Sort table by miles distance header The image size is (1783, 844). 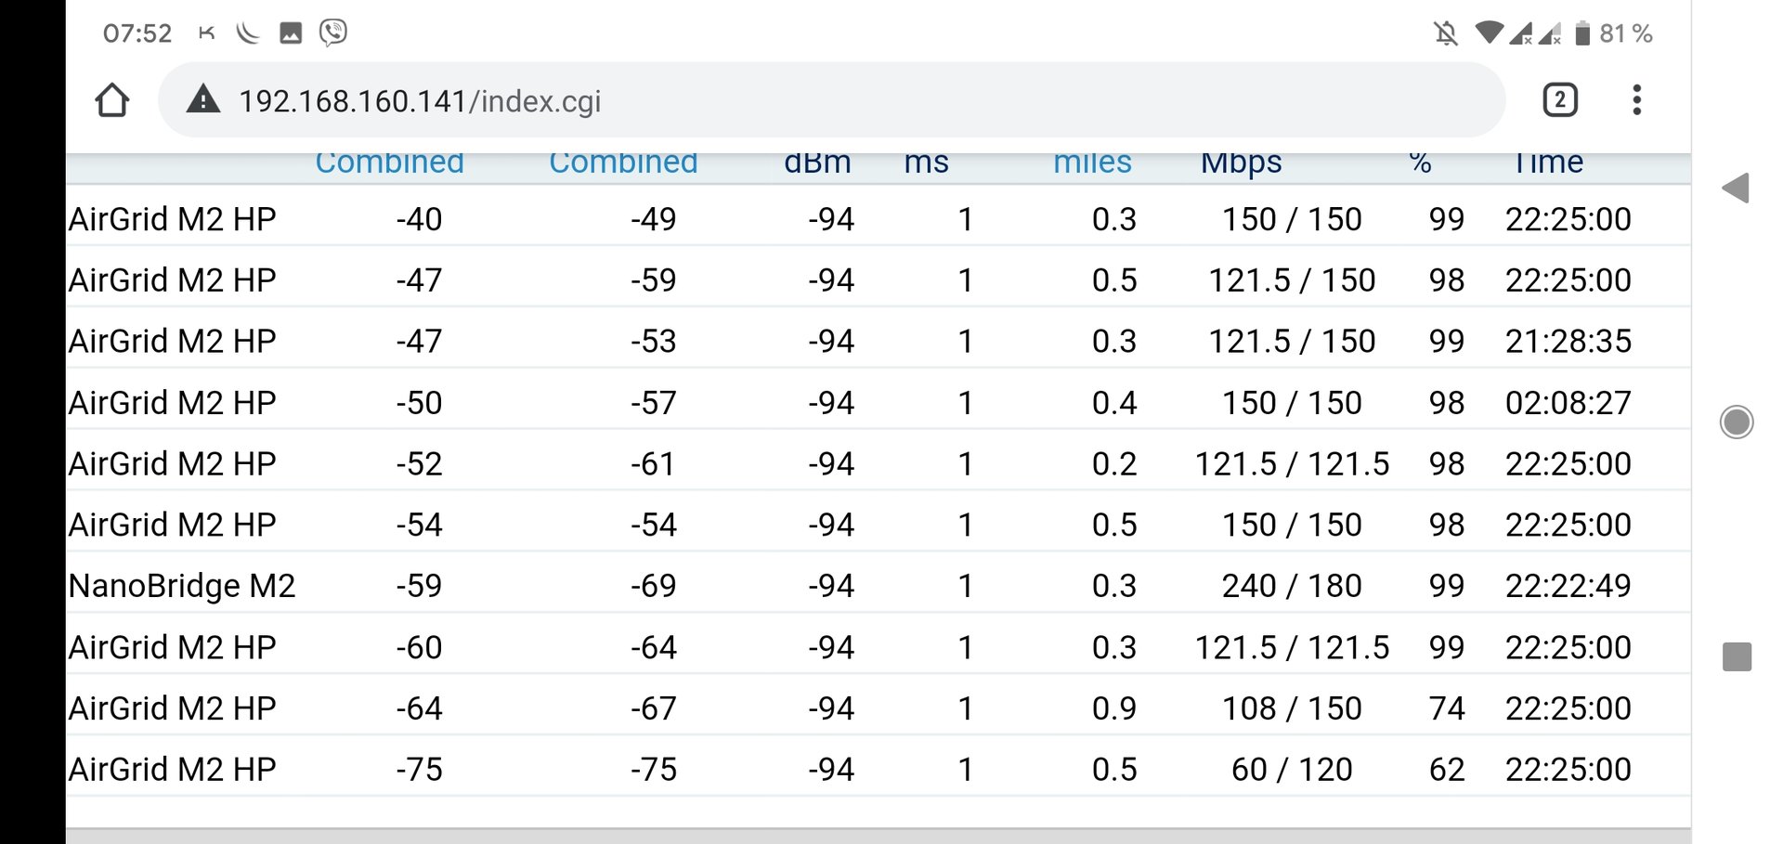tap(1092, 163)
